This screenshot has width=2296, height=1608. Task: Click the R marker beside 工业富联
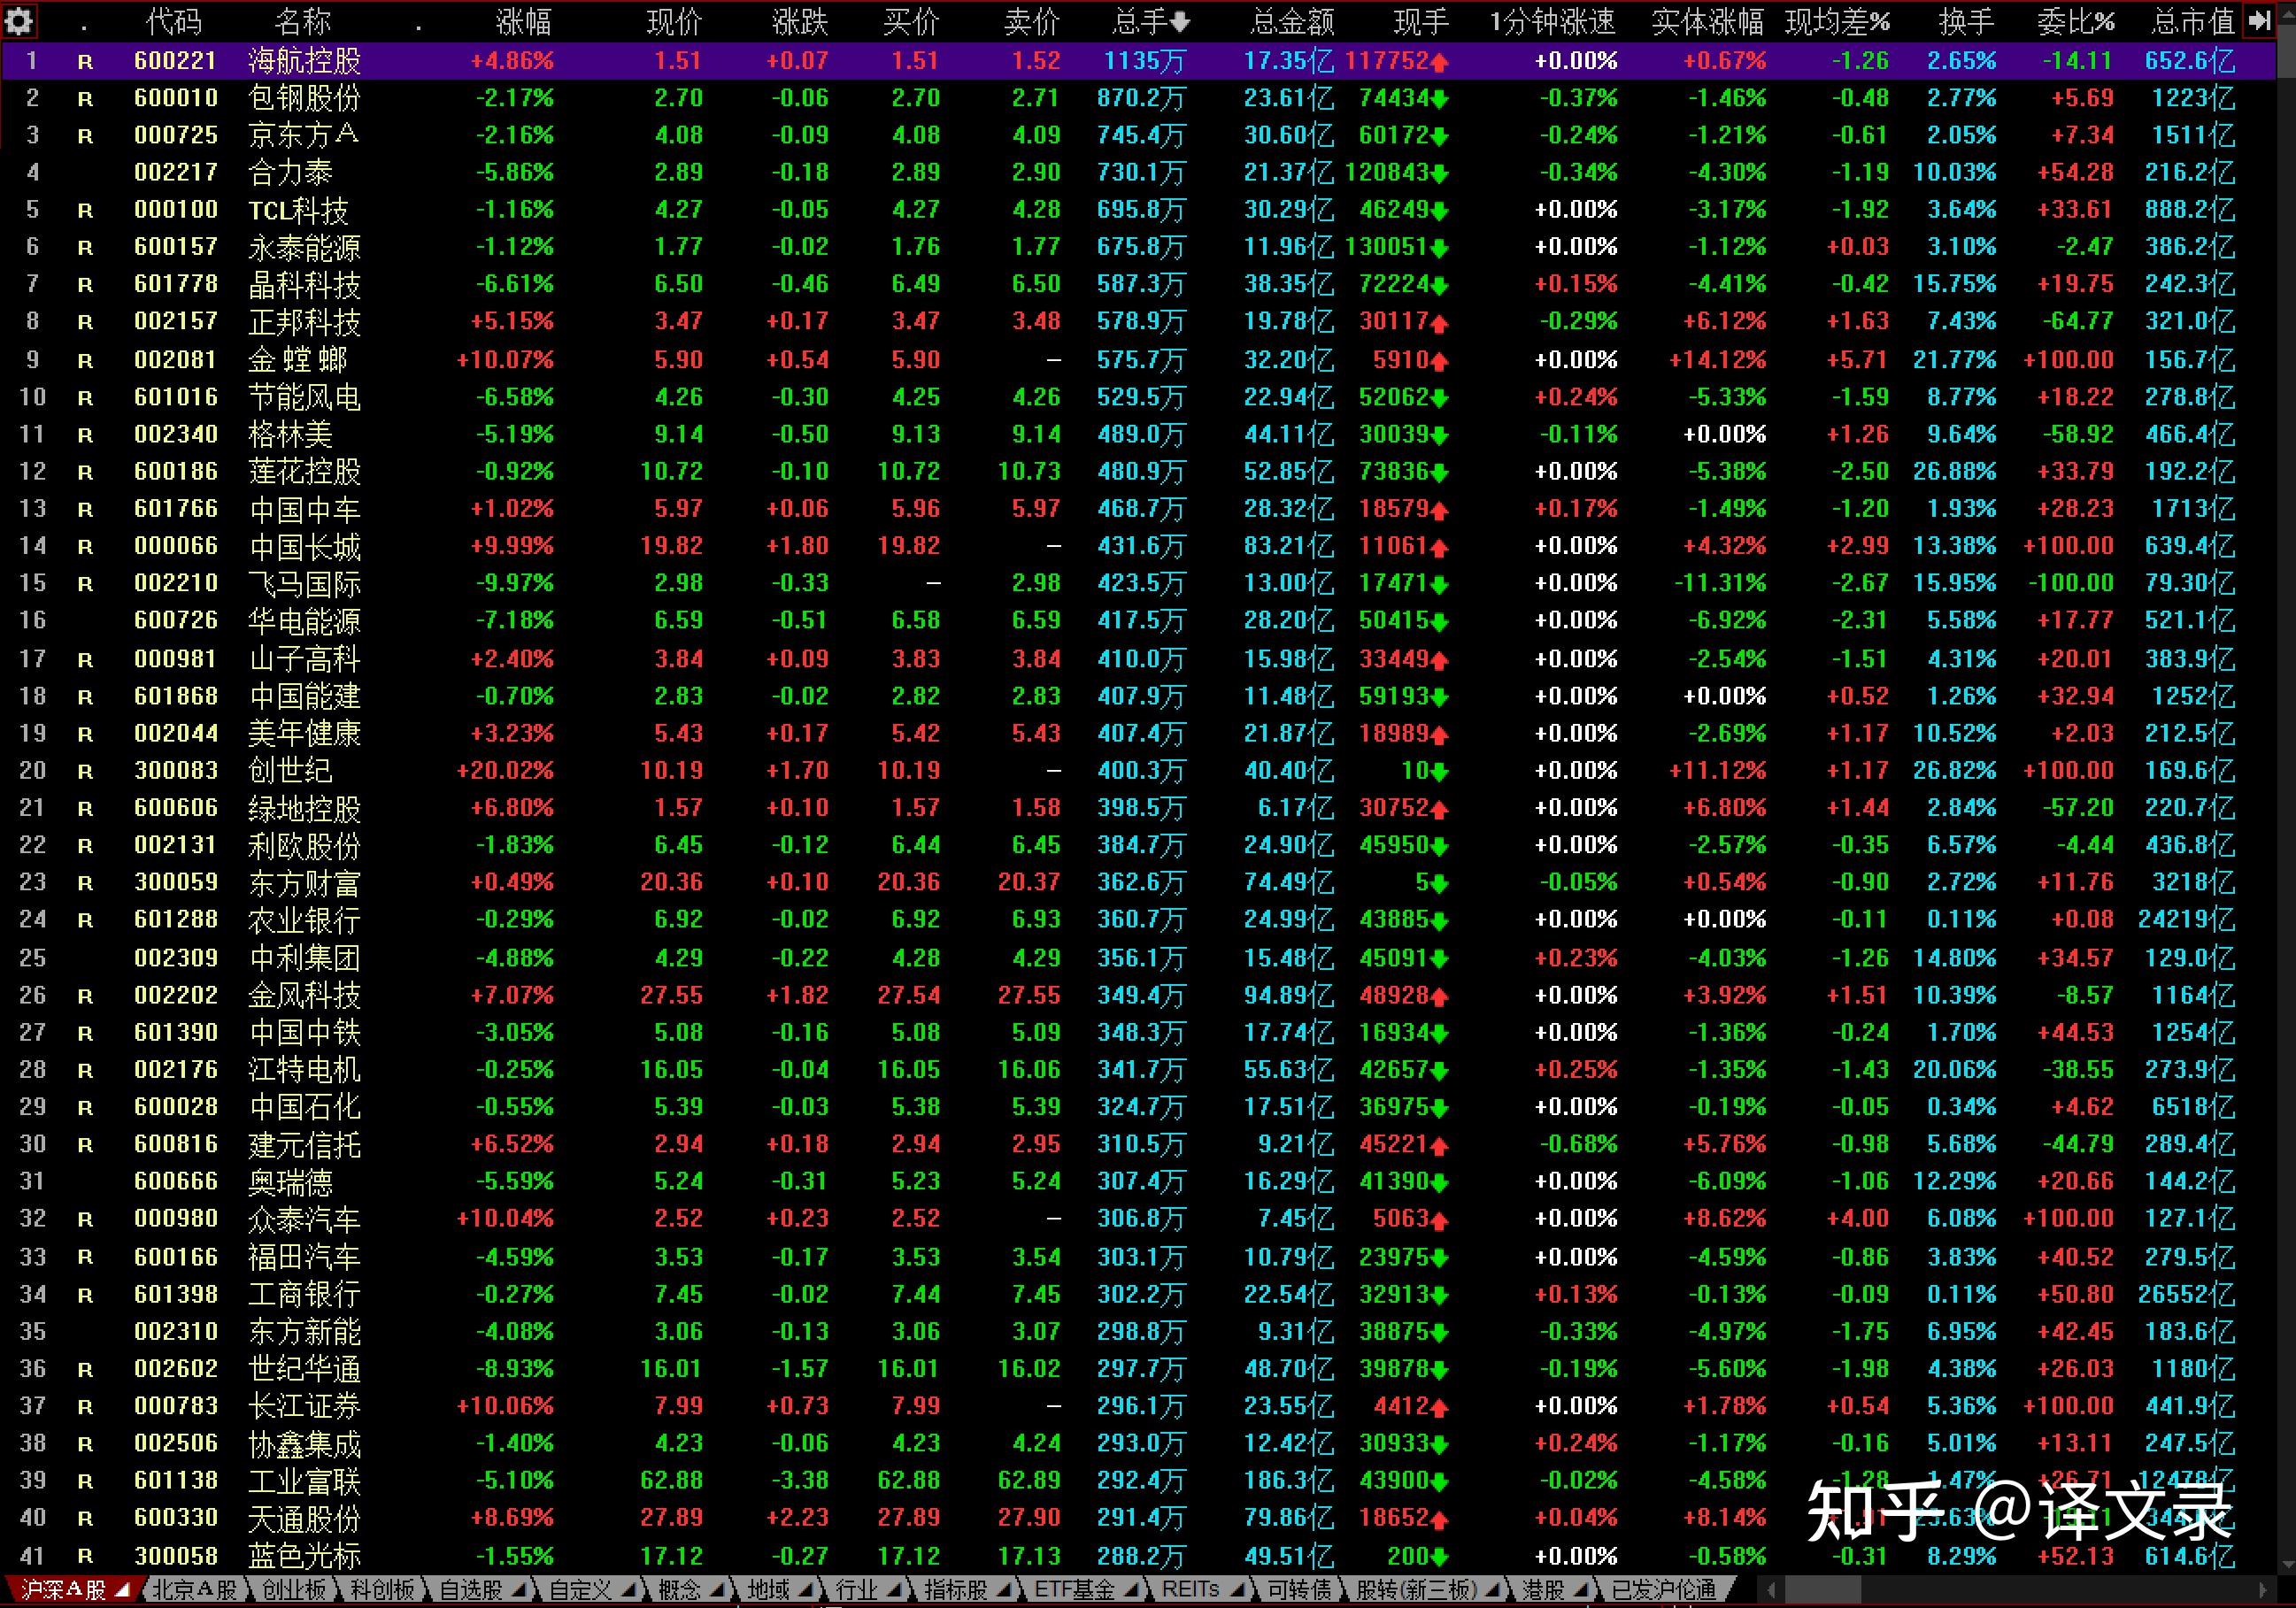click(85, 1481)
